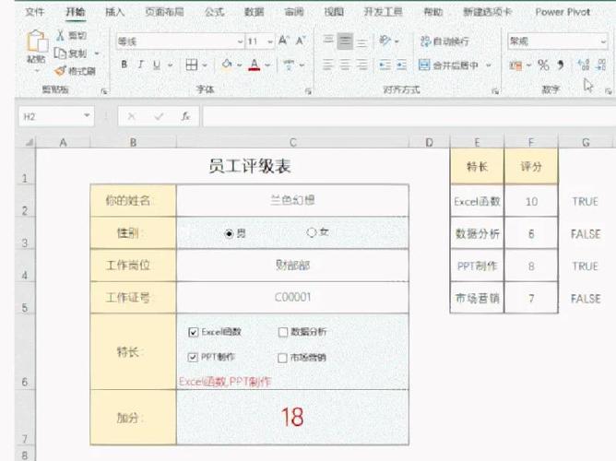Click the Paste clipboard icon
Viewport: 616px width, 461px height.
pyautogui.click(x=37, y=41)
